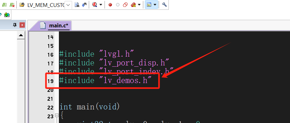Click the #include "lvgl.h" code line
This screenshot has height=123, width=290.
click(x=96, y=54)
